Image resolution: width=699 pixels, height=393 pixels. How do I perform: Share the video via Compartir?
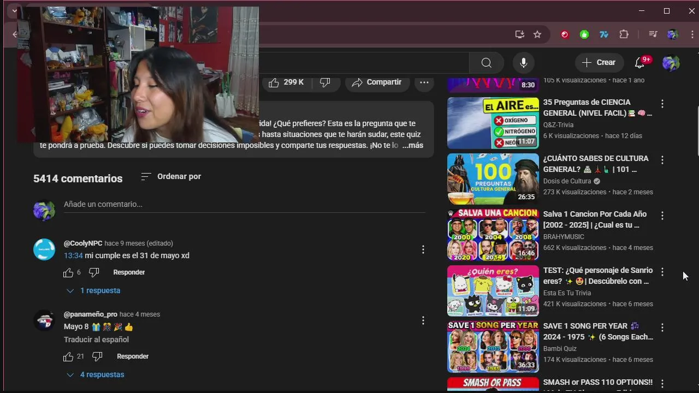click(377, 82)
